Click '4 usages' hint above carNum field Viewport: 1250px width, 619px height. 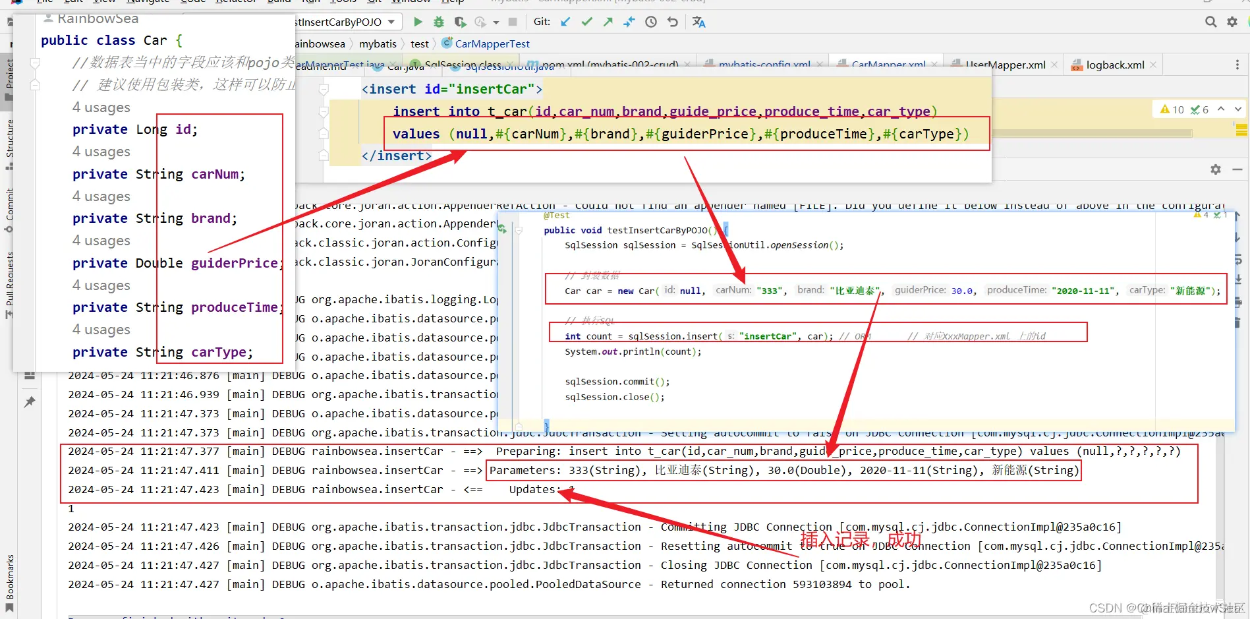(101, 152)
